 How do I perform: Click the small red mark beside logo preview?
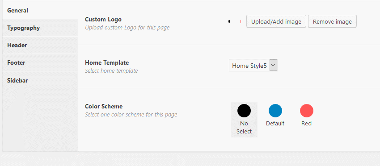(x=241, y=22)
